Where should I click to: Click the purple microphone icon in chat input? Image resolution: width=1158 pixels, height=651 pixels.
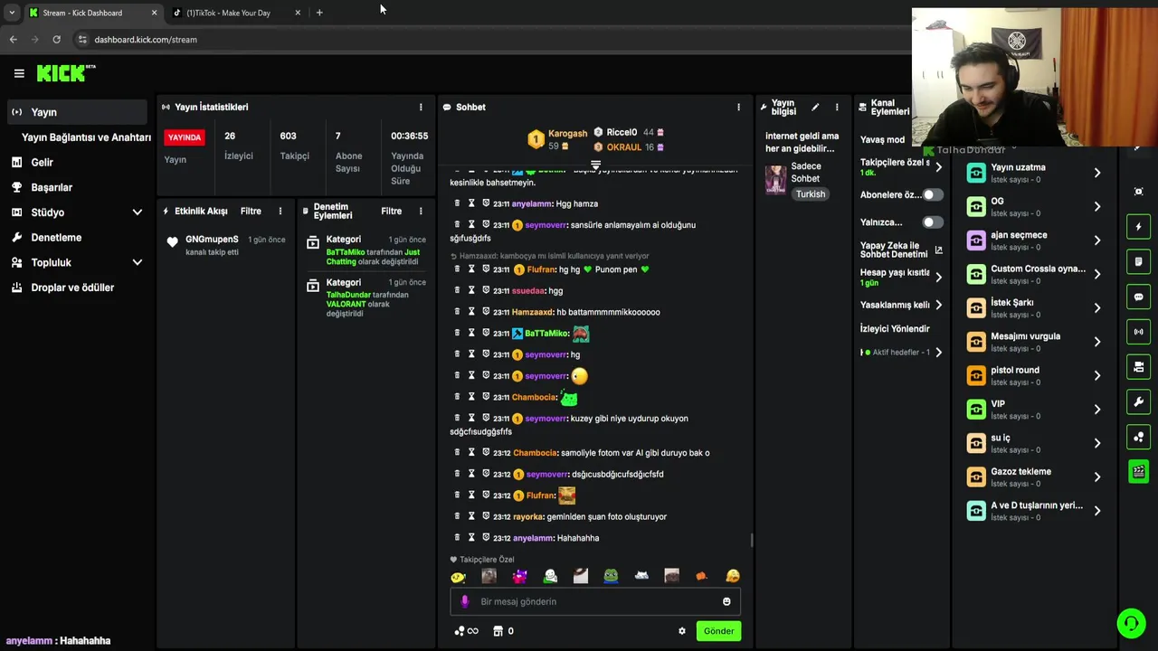465,601
